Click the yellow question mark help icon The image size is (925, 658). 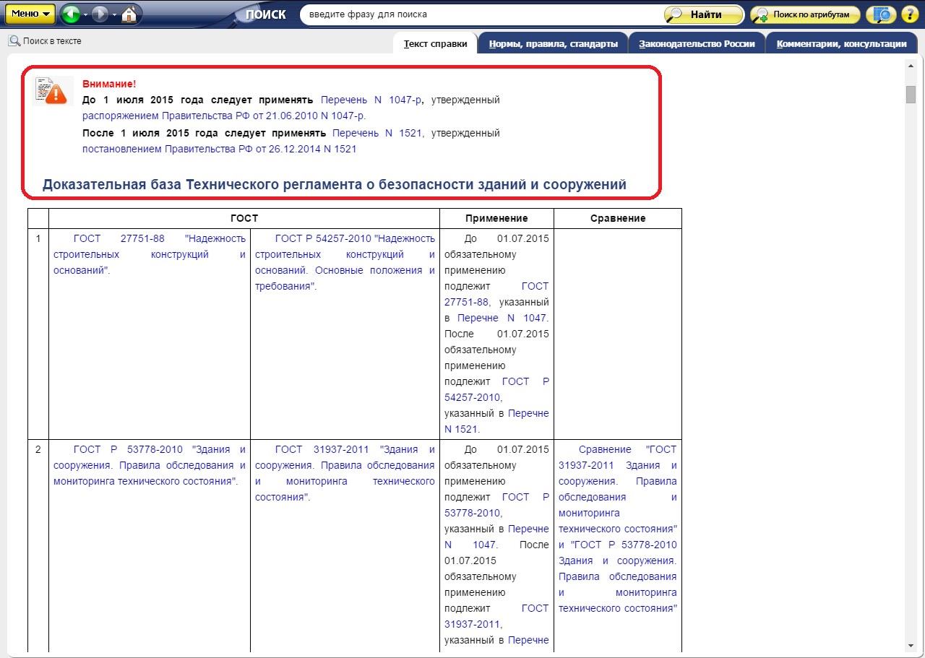pos(908,14)
